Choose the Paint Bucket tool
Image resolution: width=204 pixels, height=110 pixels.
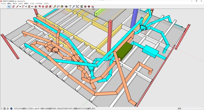pos(62,6)
